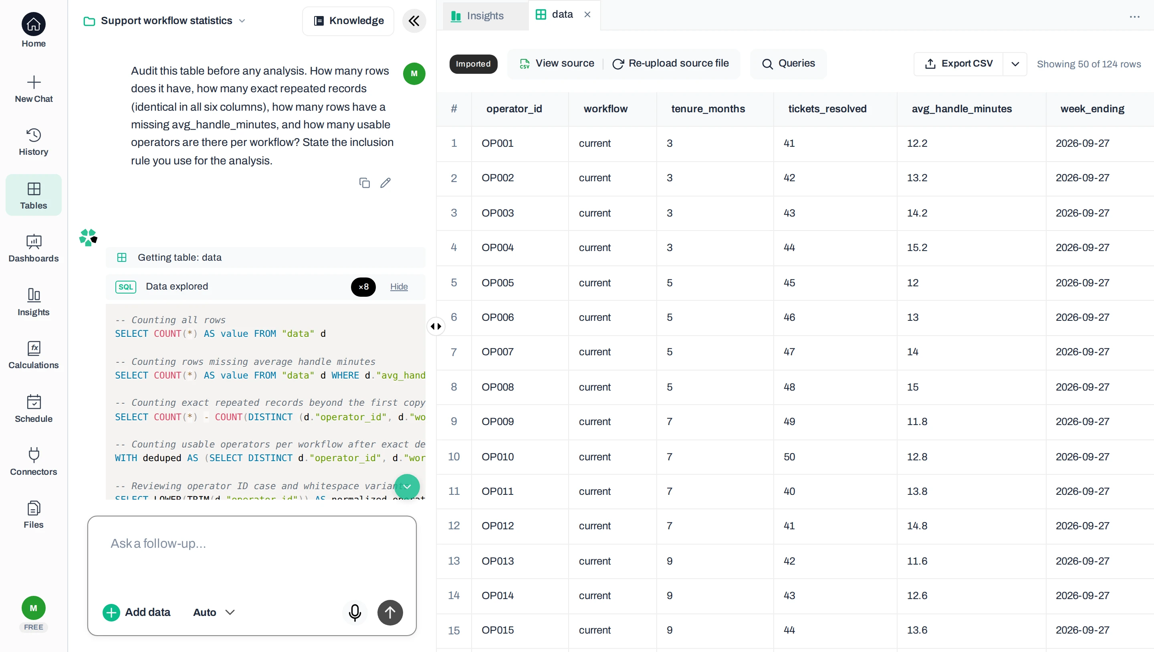Click the Export CSV button
The image size is (1154, 652).
[x=959, y=64]
